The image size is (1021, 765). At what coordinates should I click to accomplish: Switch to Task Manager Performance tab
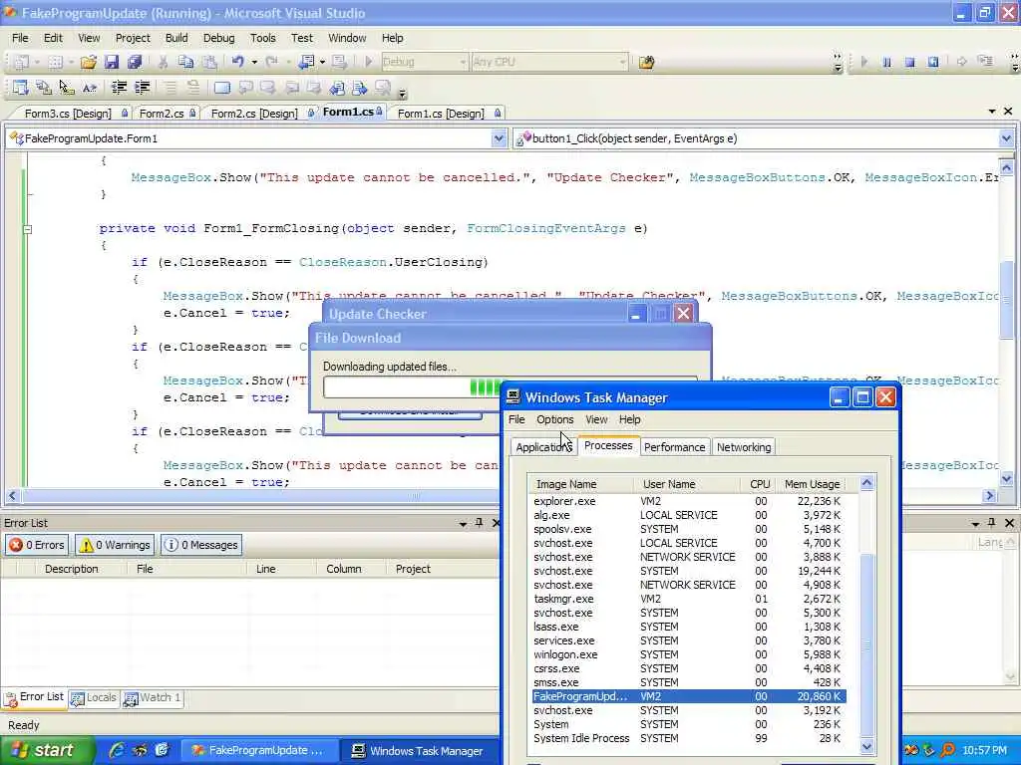point(675,447)
